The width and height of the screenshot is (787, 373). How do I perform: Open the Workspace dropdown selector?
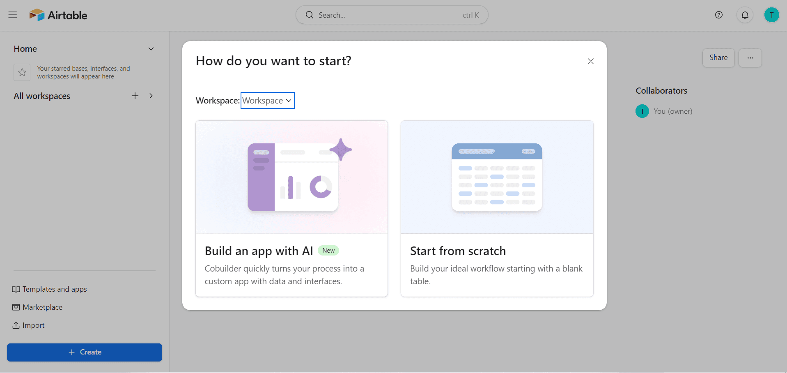pos(267,101)
